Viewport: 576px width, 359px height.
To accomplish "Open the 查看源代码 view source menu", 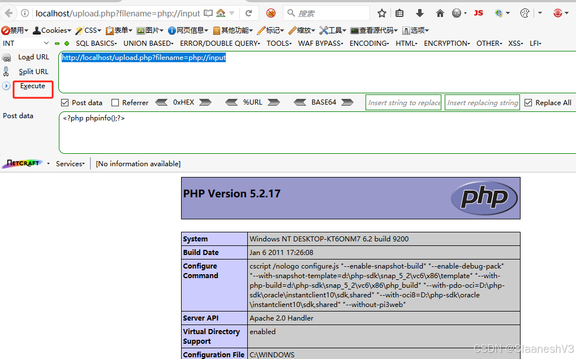I will tap(374, 31).
